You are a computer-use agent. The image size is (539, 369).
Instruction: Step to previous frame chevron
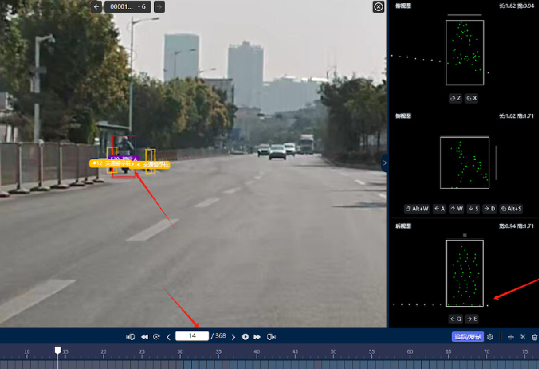[169, 337]
